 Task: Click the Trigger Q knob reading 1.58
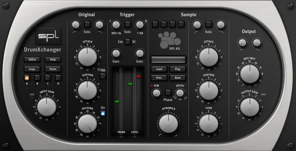[x=140, y=25]
